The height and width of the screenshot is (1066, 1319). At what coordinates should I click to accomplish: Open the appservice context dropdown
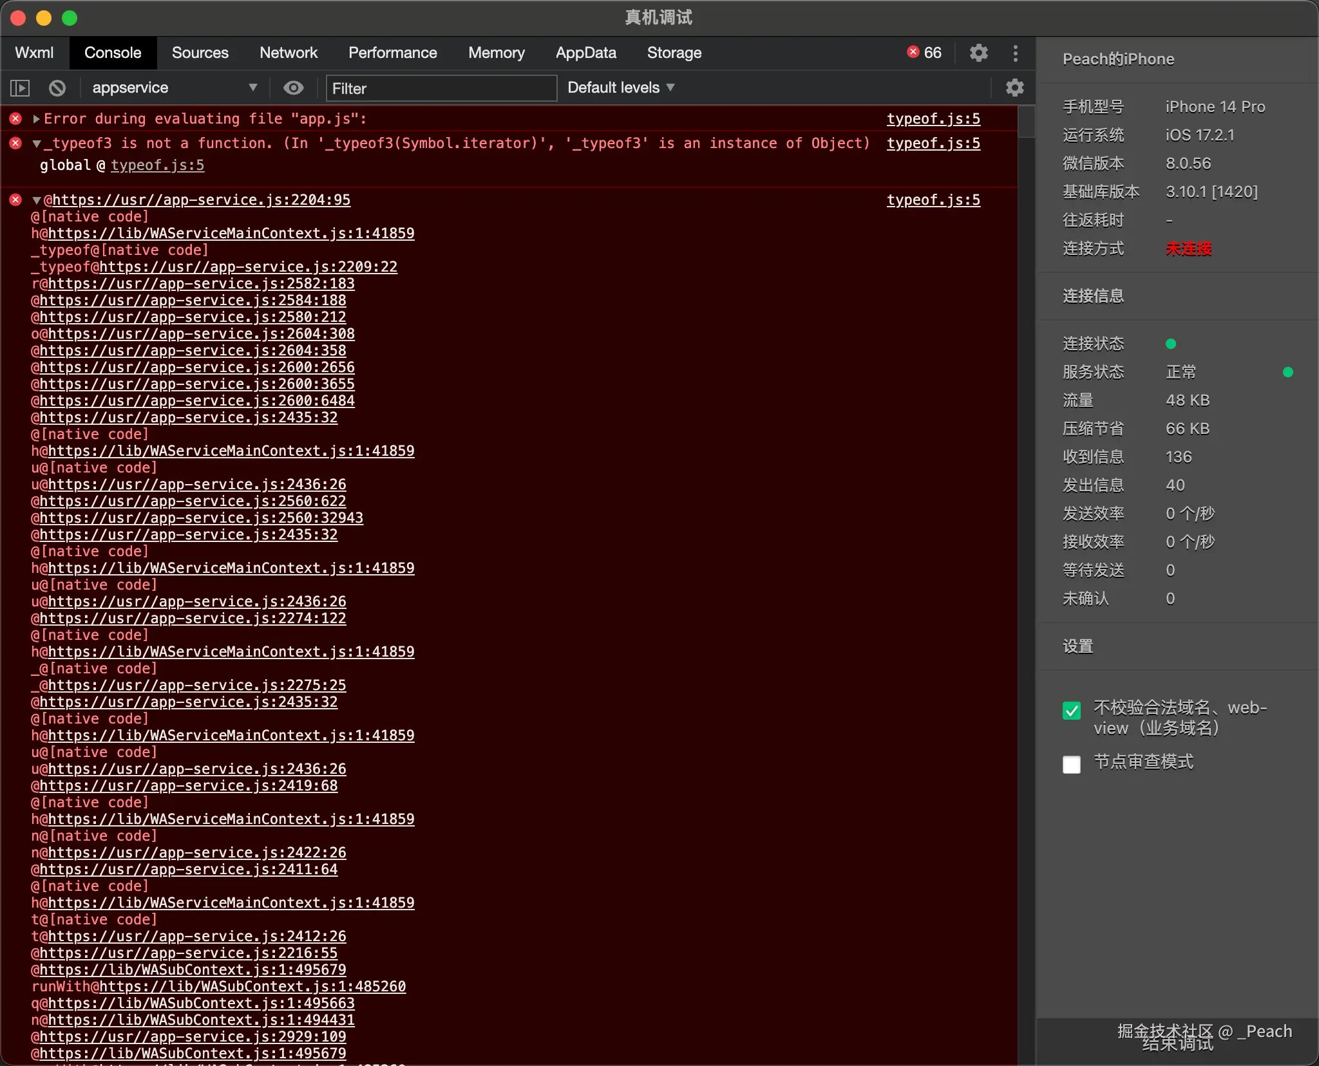tap(174, 88)
